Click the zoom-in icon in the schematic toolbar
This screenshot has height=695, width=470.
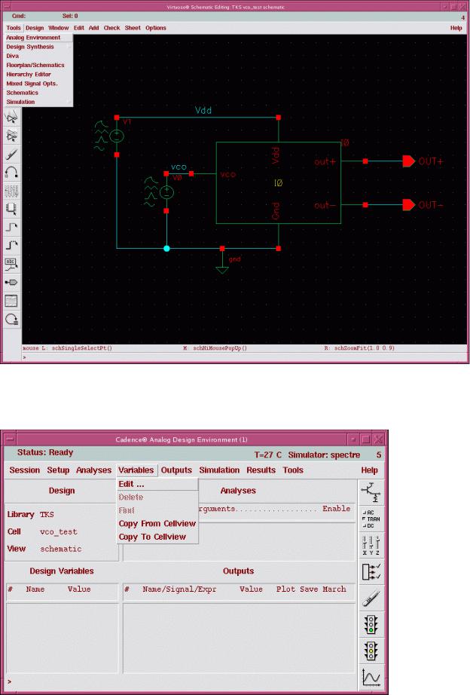[x=11, y=117]
